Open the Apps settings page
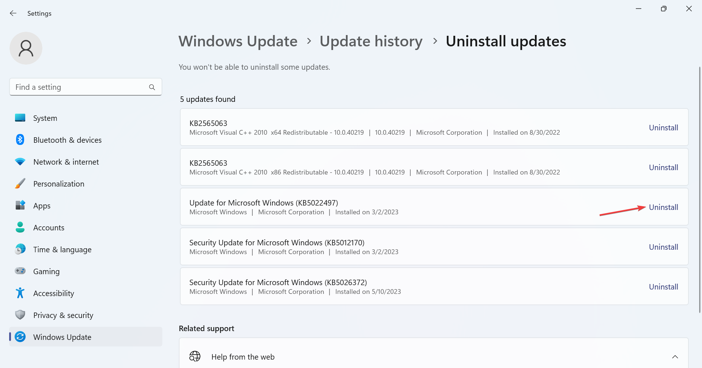Image resolution: width=702 pixels, height=368 pixels. tap(42, 206)
